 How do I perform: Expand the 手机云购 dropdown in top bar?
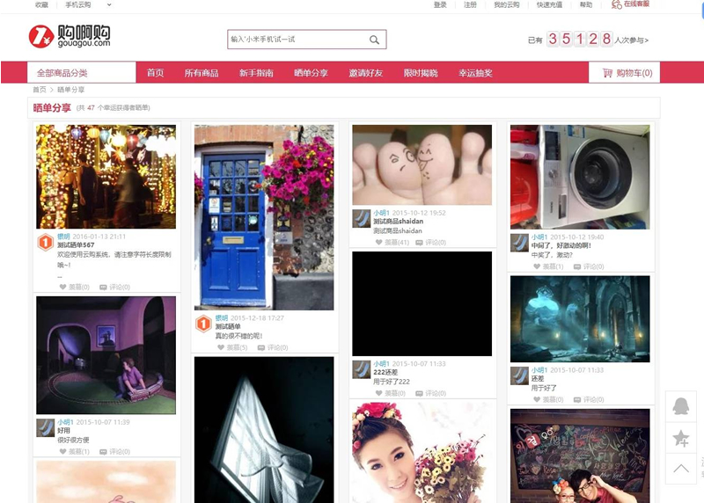point(80,4)
